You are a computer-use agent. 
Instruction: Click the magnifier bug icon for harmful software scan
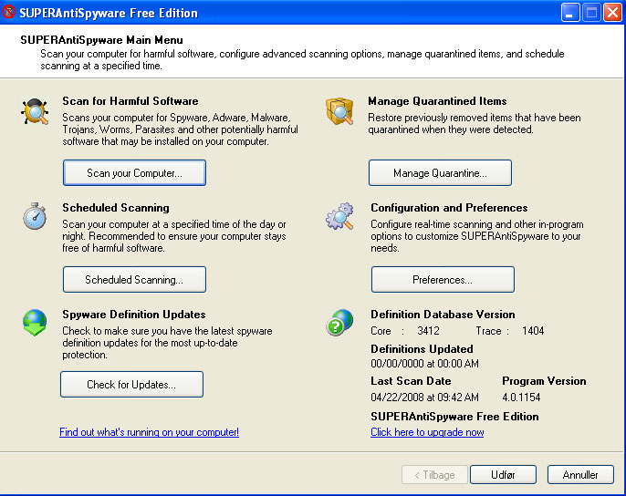coord(35,112)
